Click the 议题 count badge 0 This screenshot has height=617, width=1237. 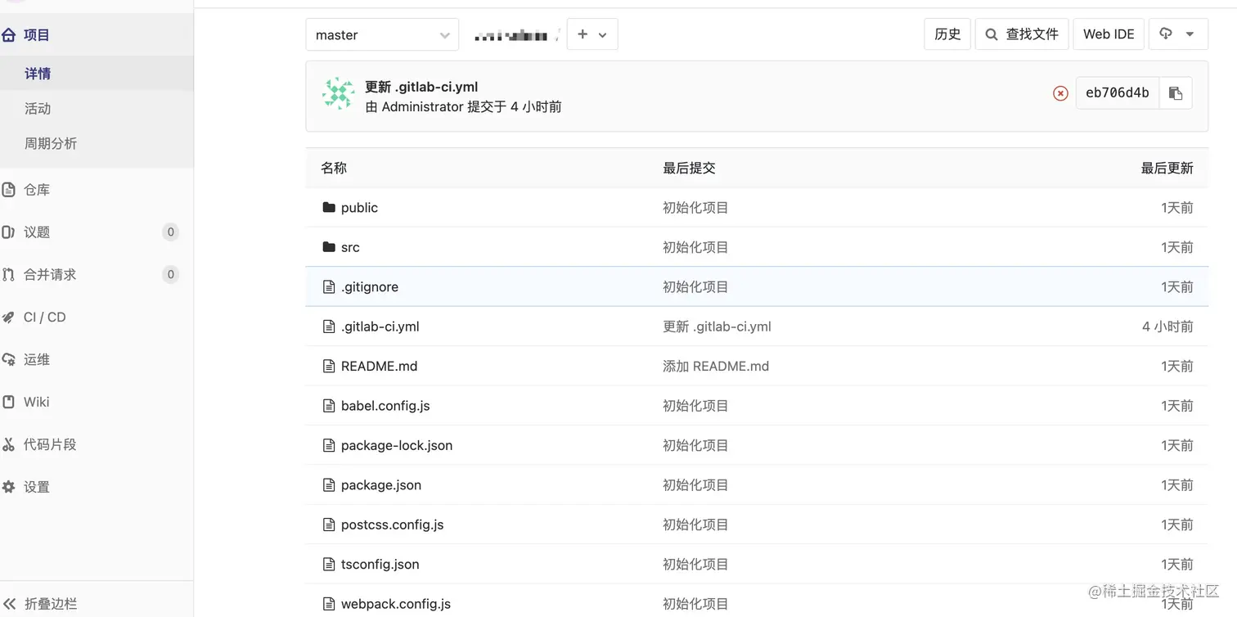click(170, 232)
